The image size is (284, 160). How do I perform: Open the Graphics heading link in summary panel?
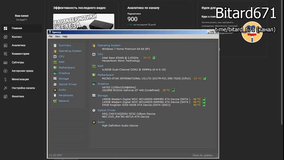point(103,84)
